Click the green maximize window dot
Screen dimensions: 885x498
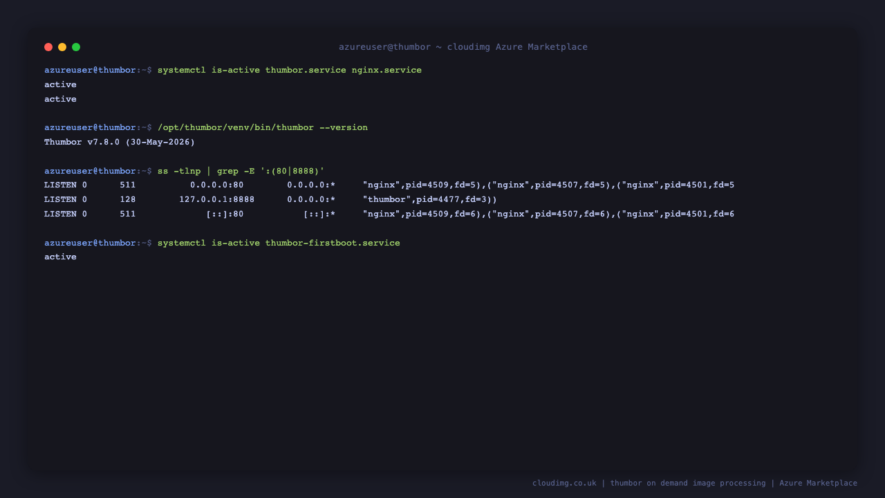point(76,47)
